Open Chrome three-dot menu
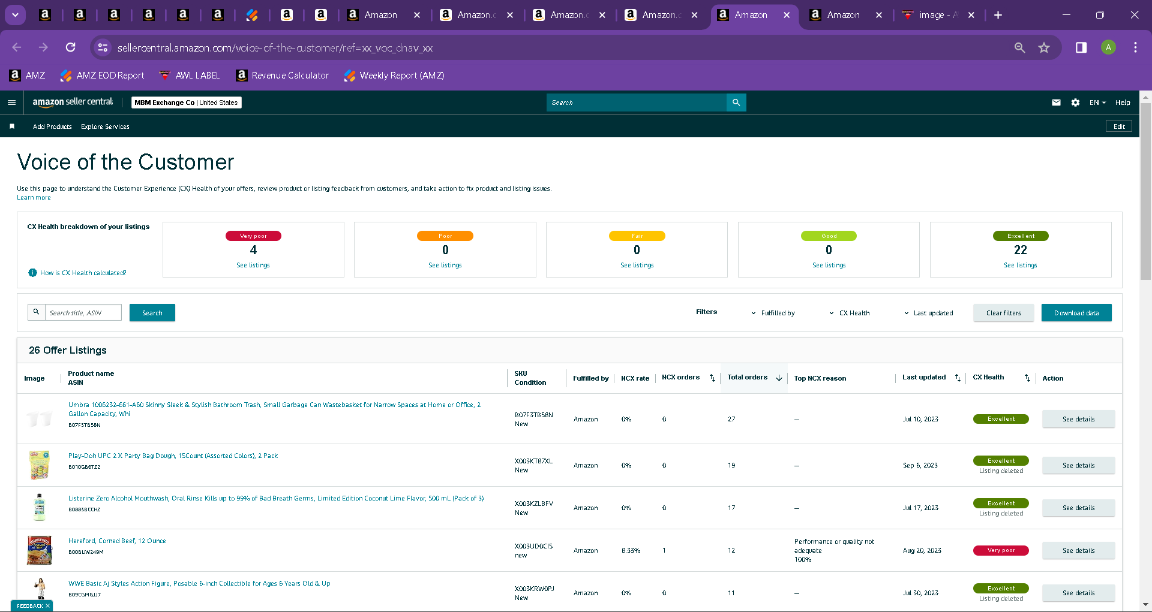This screenshot has height=612, width=1152. [1135, 47]
